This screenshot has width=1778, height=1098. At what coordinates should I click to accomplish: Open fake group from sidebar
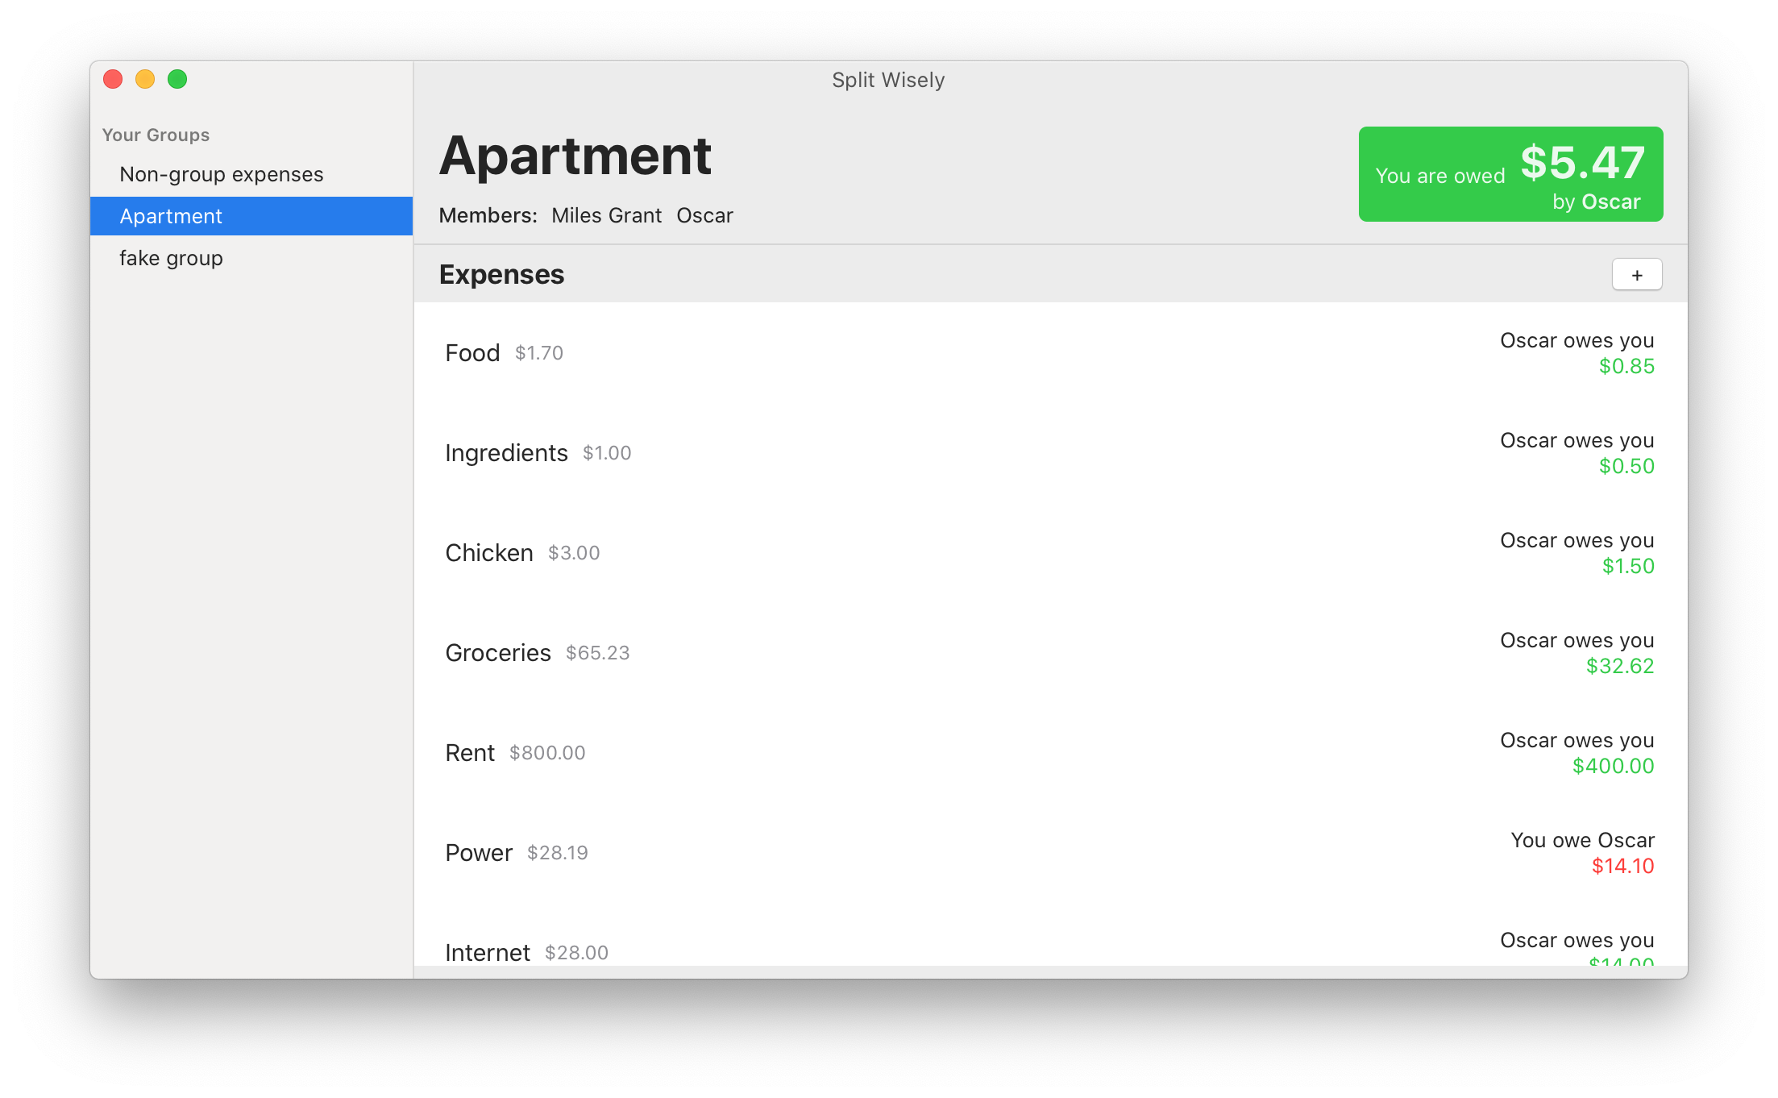pyautogui.click(x=171, y=258)
